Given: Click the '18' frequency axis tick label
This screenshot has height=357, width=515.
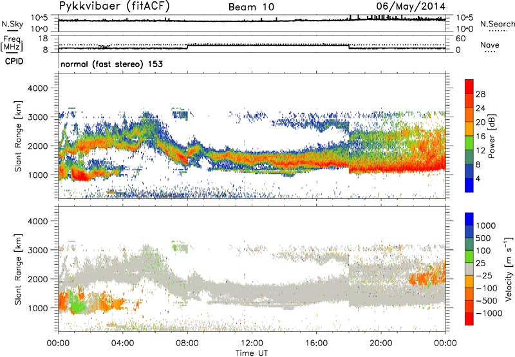Looking at the screenshot, I should pyautogui.click(x=42, y=39).
